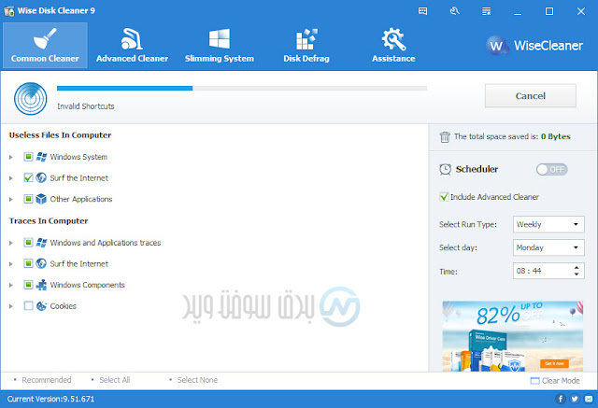Open the Slimming System tab
The width and height of the screenshot is (598, 408).
coord(220,46)
